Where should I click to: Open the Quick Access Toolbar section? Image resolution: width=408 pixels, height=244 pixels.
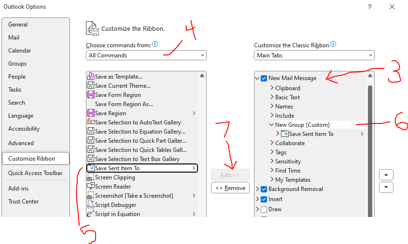click(35, 173)
